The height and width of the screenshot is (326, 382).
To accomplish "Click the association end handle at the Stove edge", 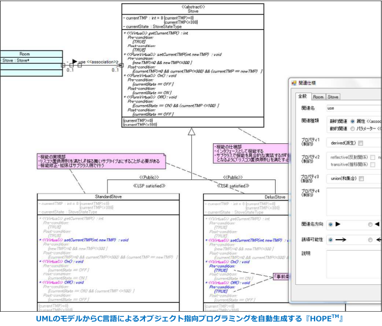I will coord(122,65).
